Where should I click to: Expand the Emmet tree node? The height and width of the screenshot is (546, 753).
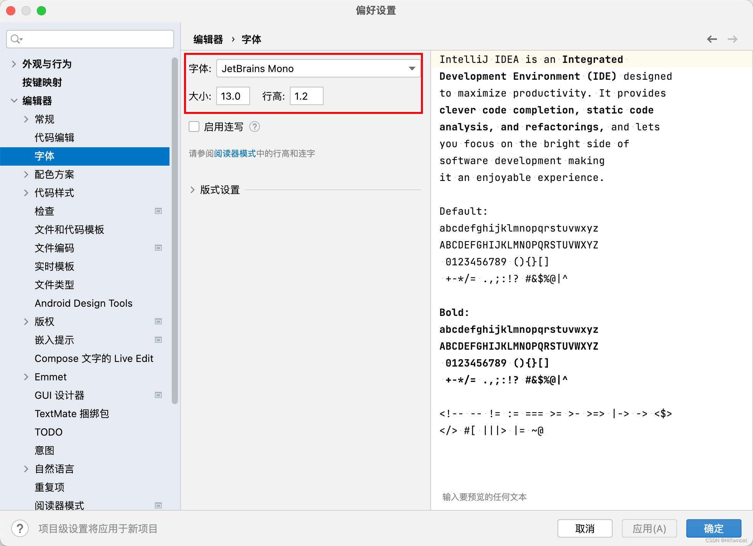(26, 377)
